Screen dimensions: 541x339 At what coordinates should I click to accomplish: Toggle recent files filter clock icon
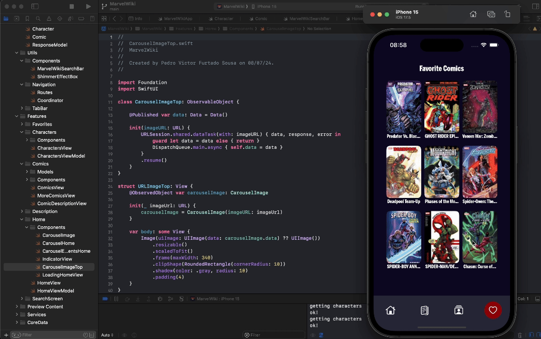click(x=85, y=335)
